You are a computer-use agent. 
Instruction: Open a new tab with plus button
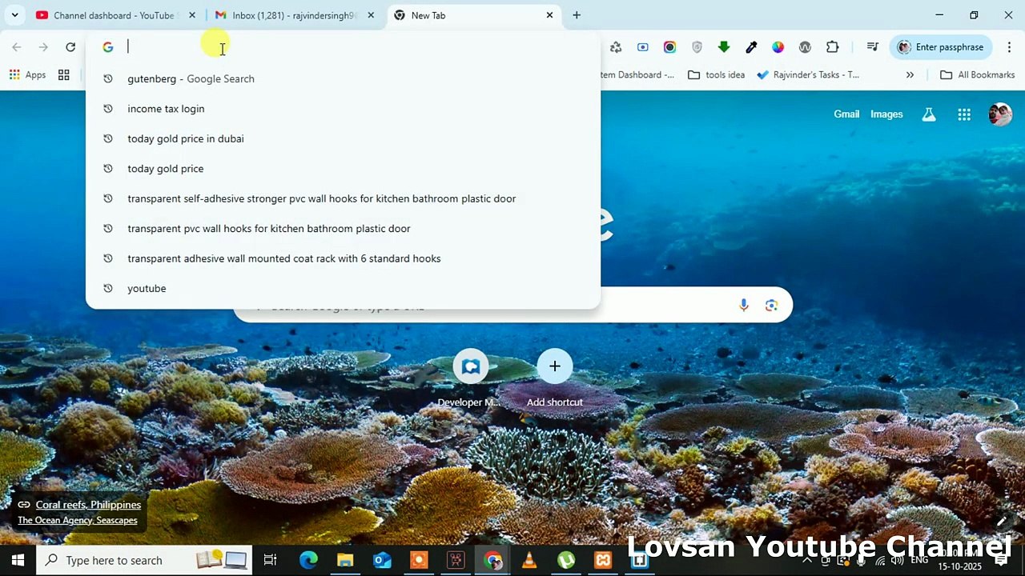(x=577, y=15)
